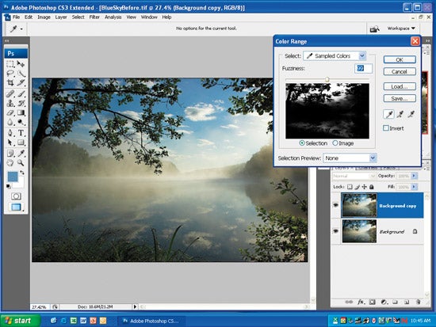Choose the Eyedropper in Color Range dialog
The image size is (436, 327).
coord(388,114)
